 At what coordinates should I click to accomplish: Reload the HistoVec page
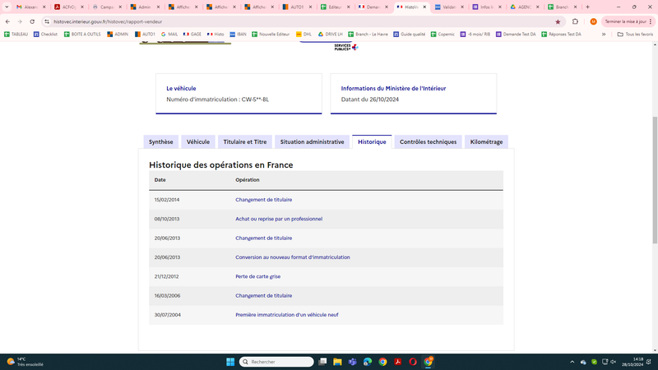pyautogui.click(x=32, y=21)
